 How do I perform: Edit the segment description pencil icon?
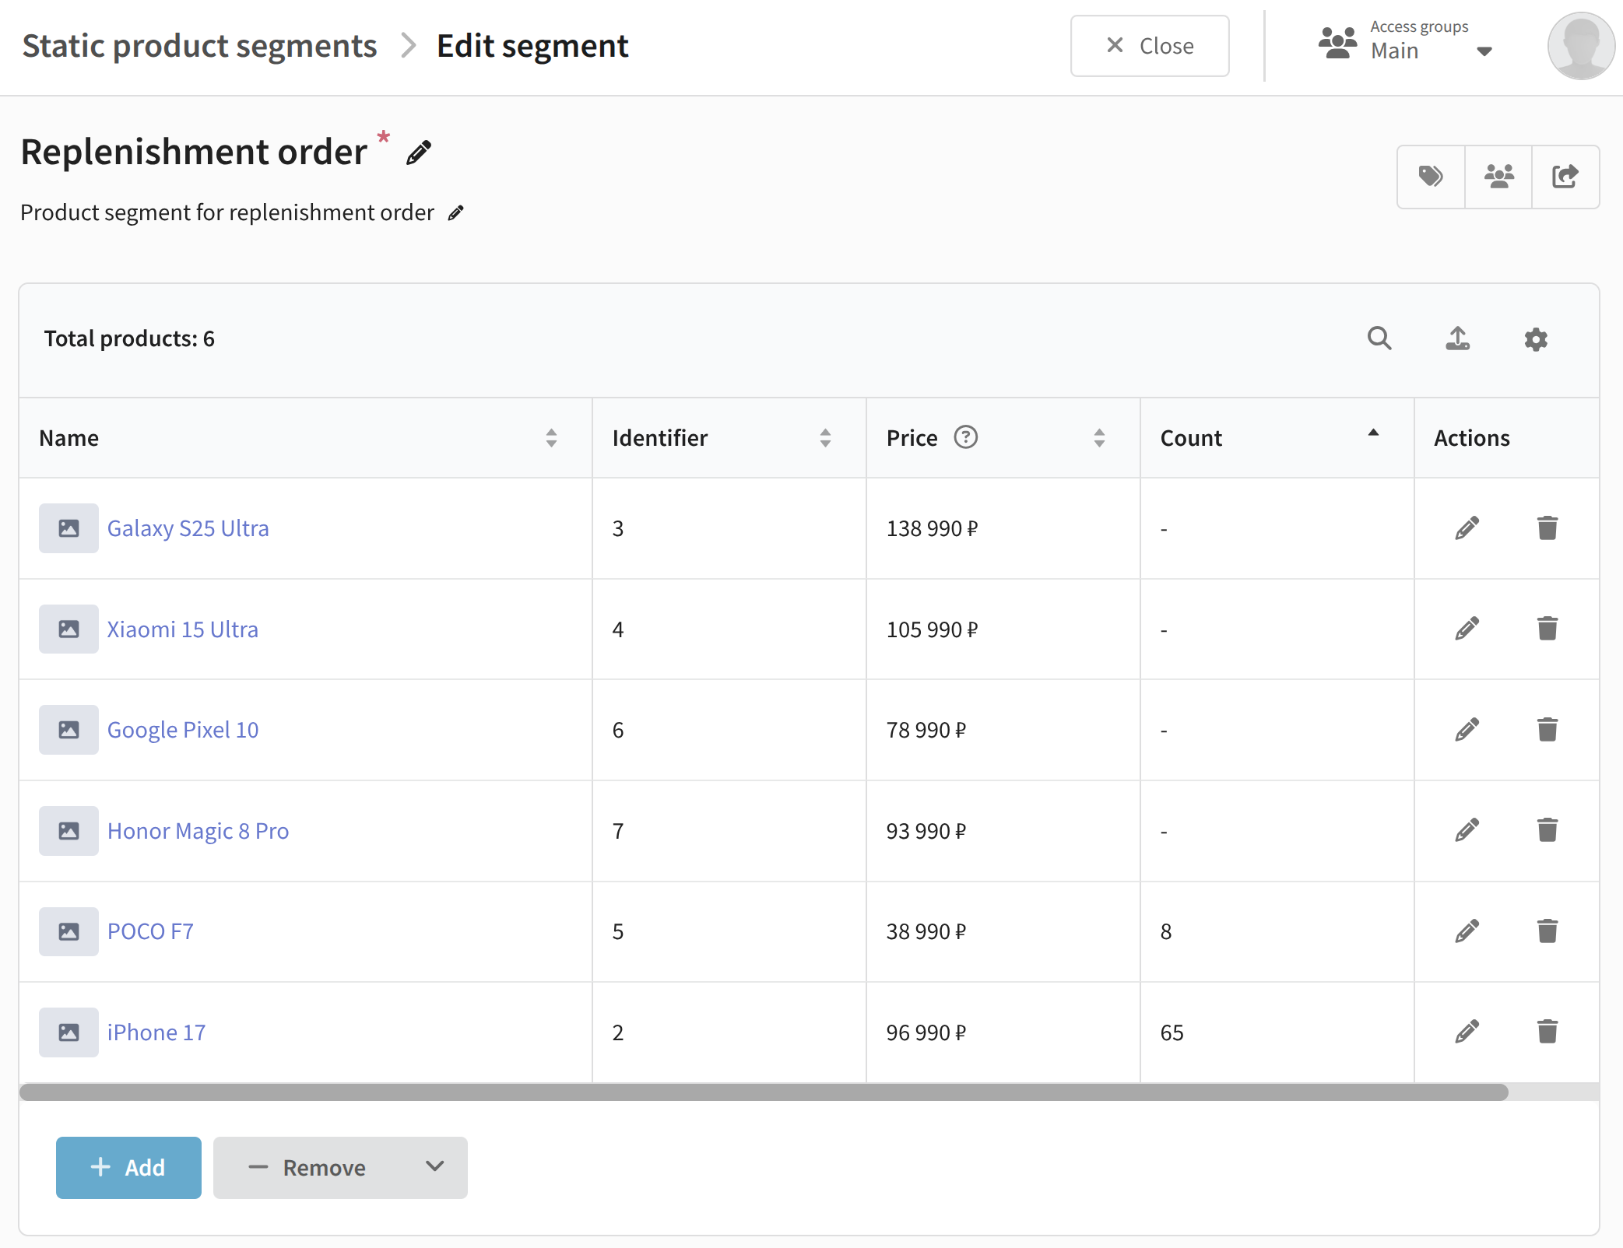click(456, 212)
